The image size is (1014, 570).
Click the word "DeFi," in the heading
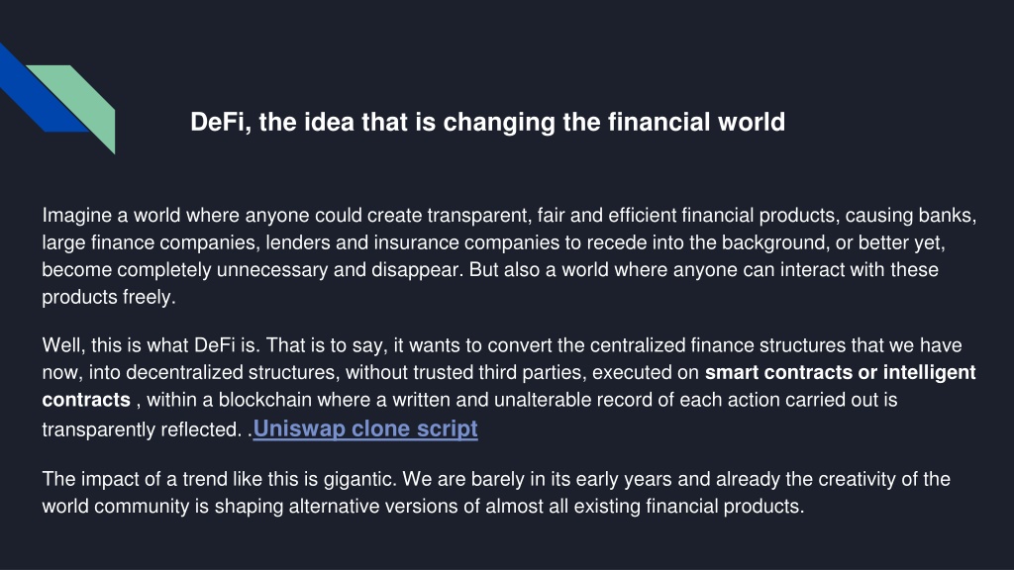tap(221, 122)
